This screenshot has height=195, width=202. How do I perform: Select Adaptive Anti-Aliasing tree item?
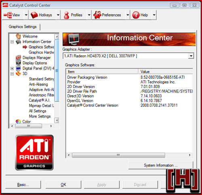click(42, 90)
